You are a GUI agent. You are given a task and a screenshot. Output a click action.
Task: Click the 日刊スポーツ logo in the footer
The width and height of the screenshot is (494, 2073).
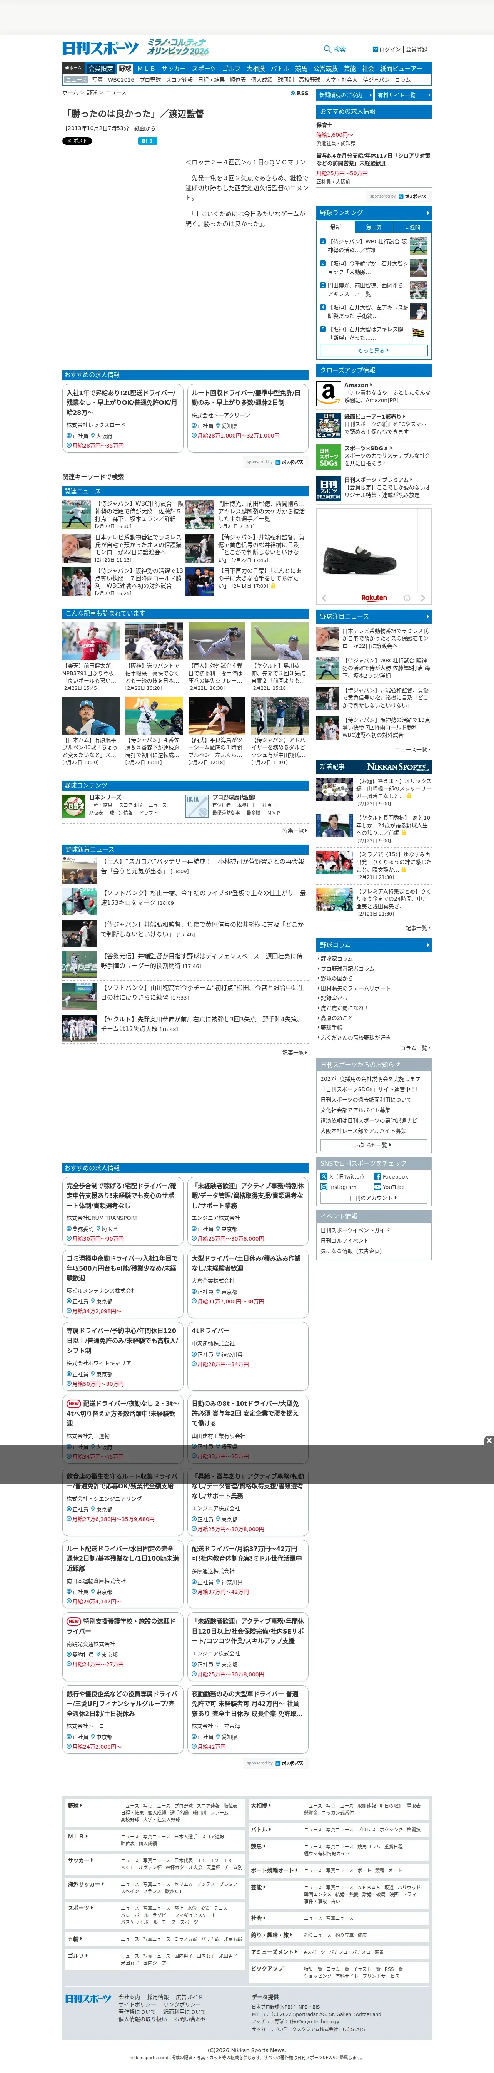tap(88, 1999)
